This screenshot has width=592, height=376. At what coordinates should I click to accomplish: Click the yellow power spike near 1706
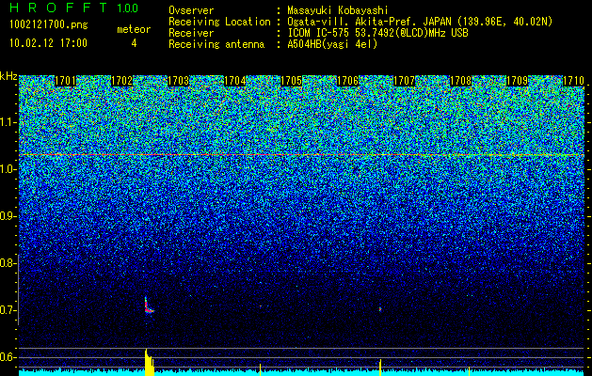[380, 368]
